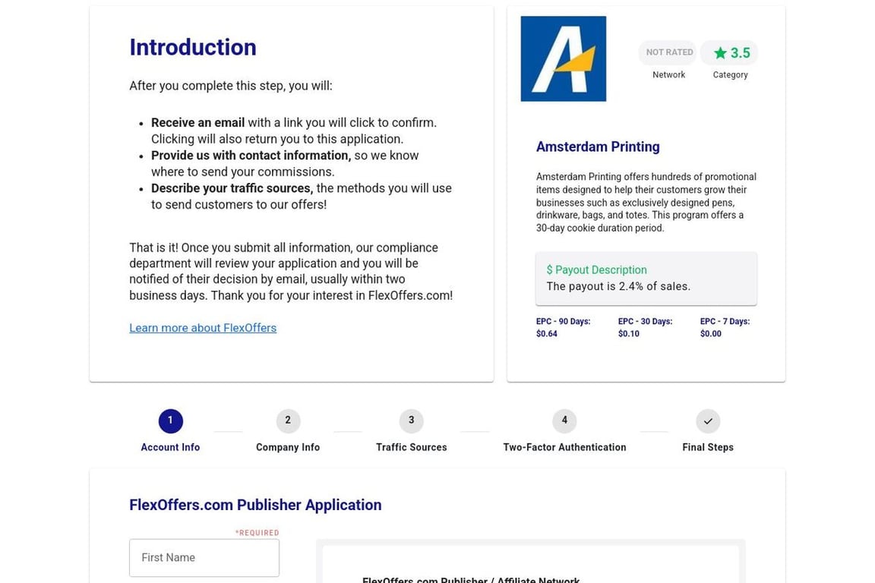This screenshot has height=583, width=875.
Task: Click the Category label under rating
Action: pyautogui.click(x=730, y=74)
